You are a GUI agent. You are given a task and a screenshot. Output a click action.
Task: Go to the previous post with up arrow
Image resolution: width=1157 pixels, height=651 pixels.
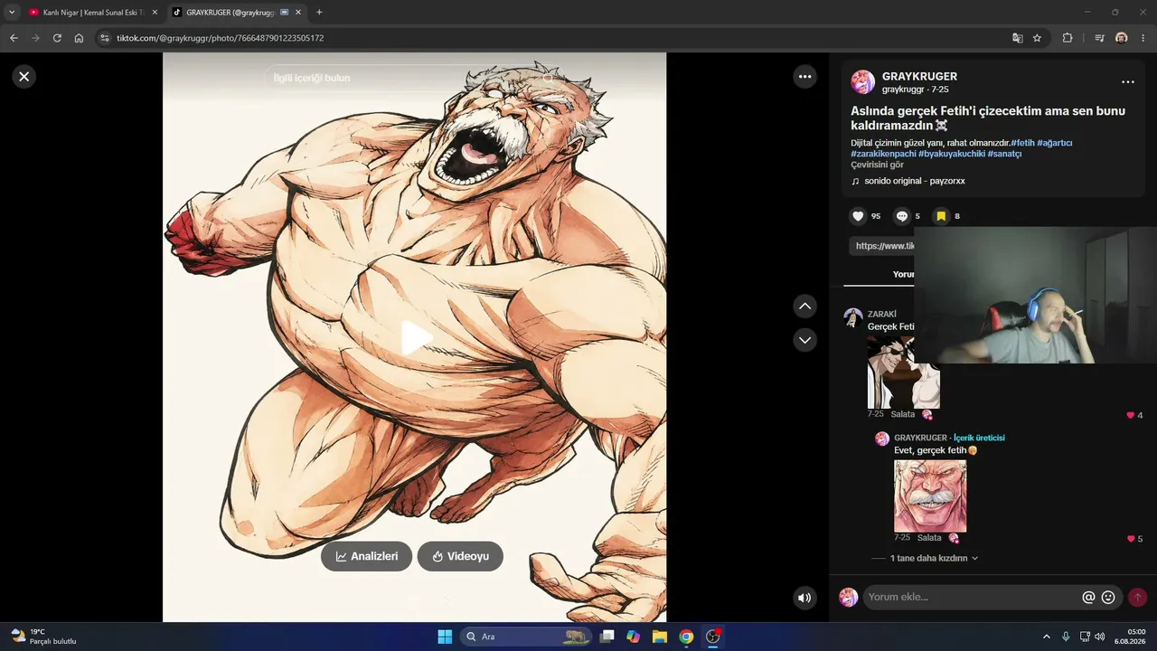[x=804, y=306]
